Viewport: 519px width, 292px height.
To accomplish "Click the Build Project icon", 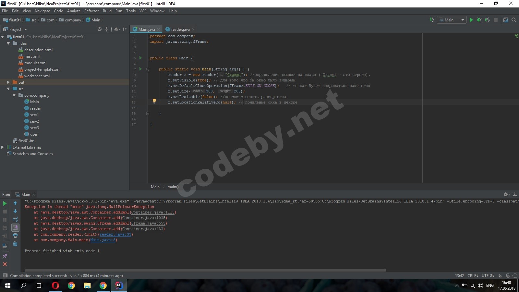I will pos(432,20).
